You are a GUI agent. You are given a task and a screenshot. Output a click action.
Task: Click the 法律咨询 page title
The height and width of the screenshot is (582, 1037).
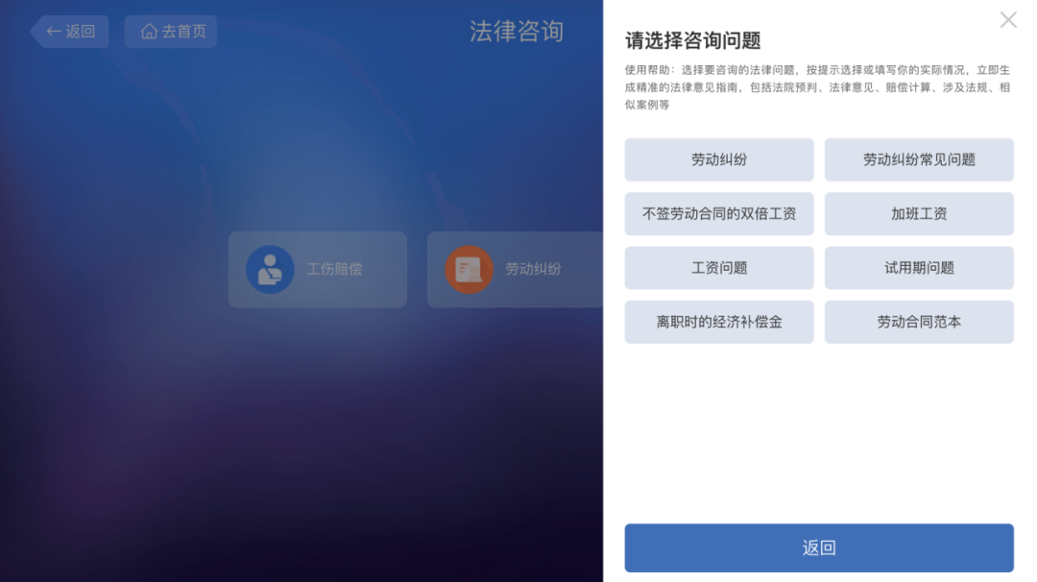tap(517, 31)
